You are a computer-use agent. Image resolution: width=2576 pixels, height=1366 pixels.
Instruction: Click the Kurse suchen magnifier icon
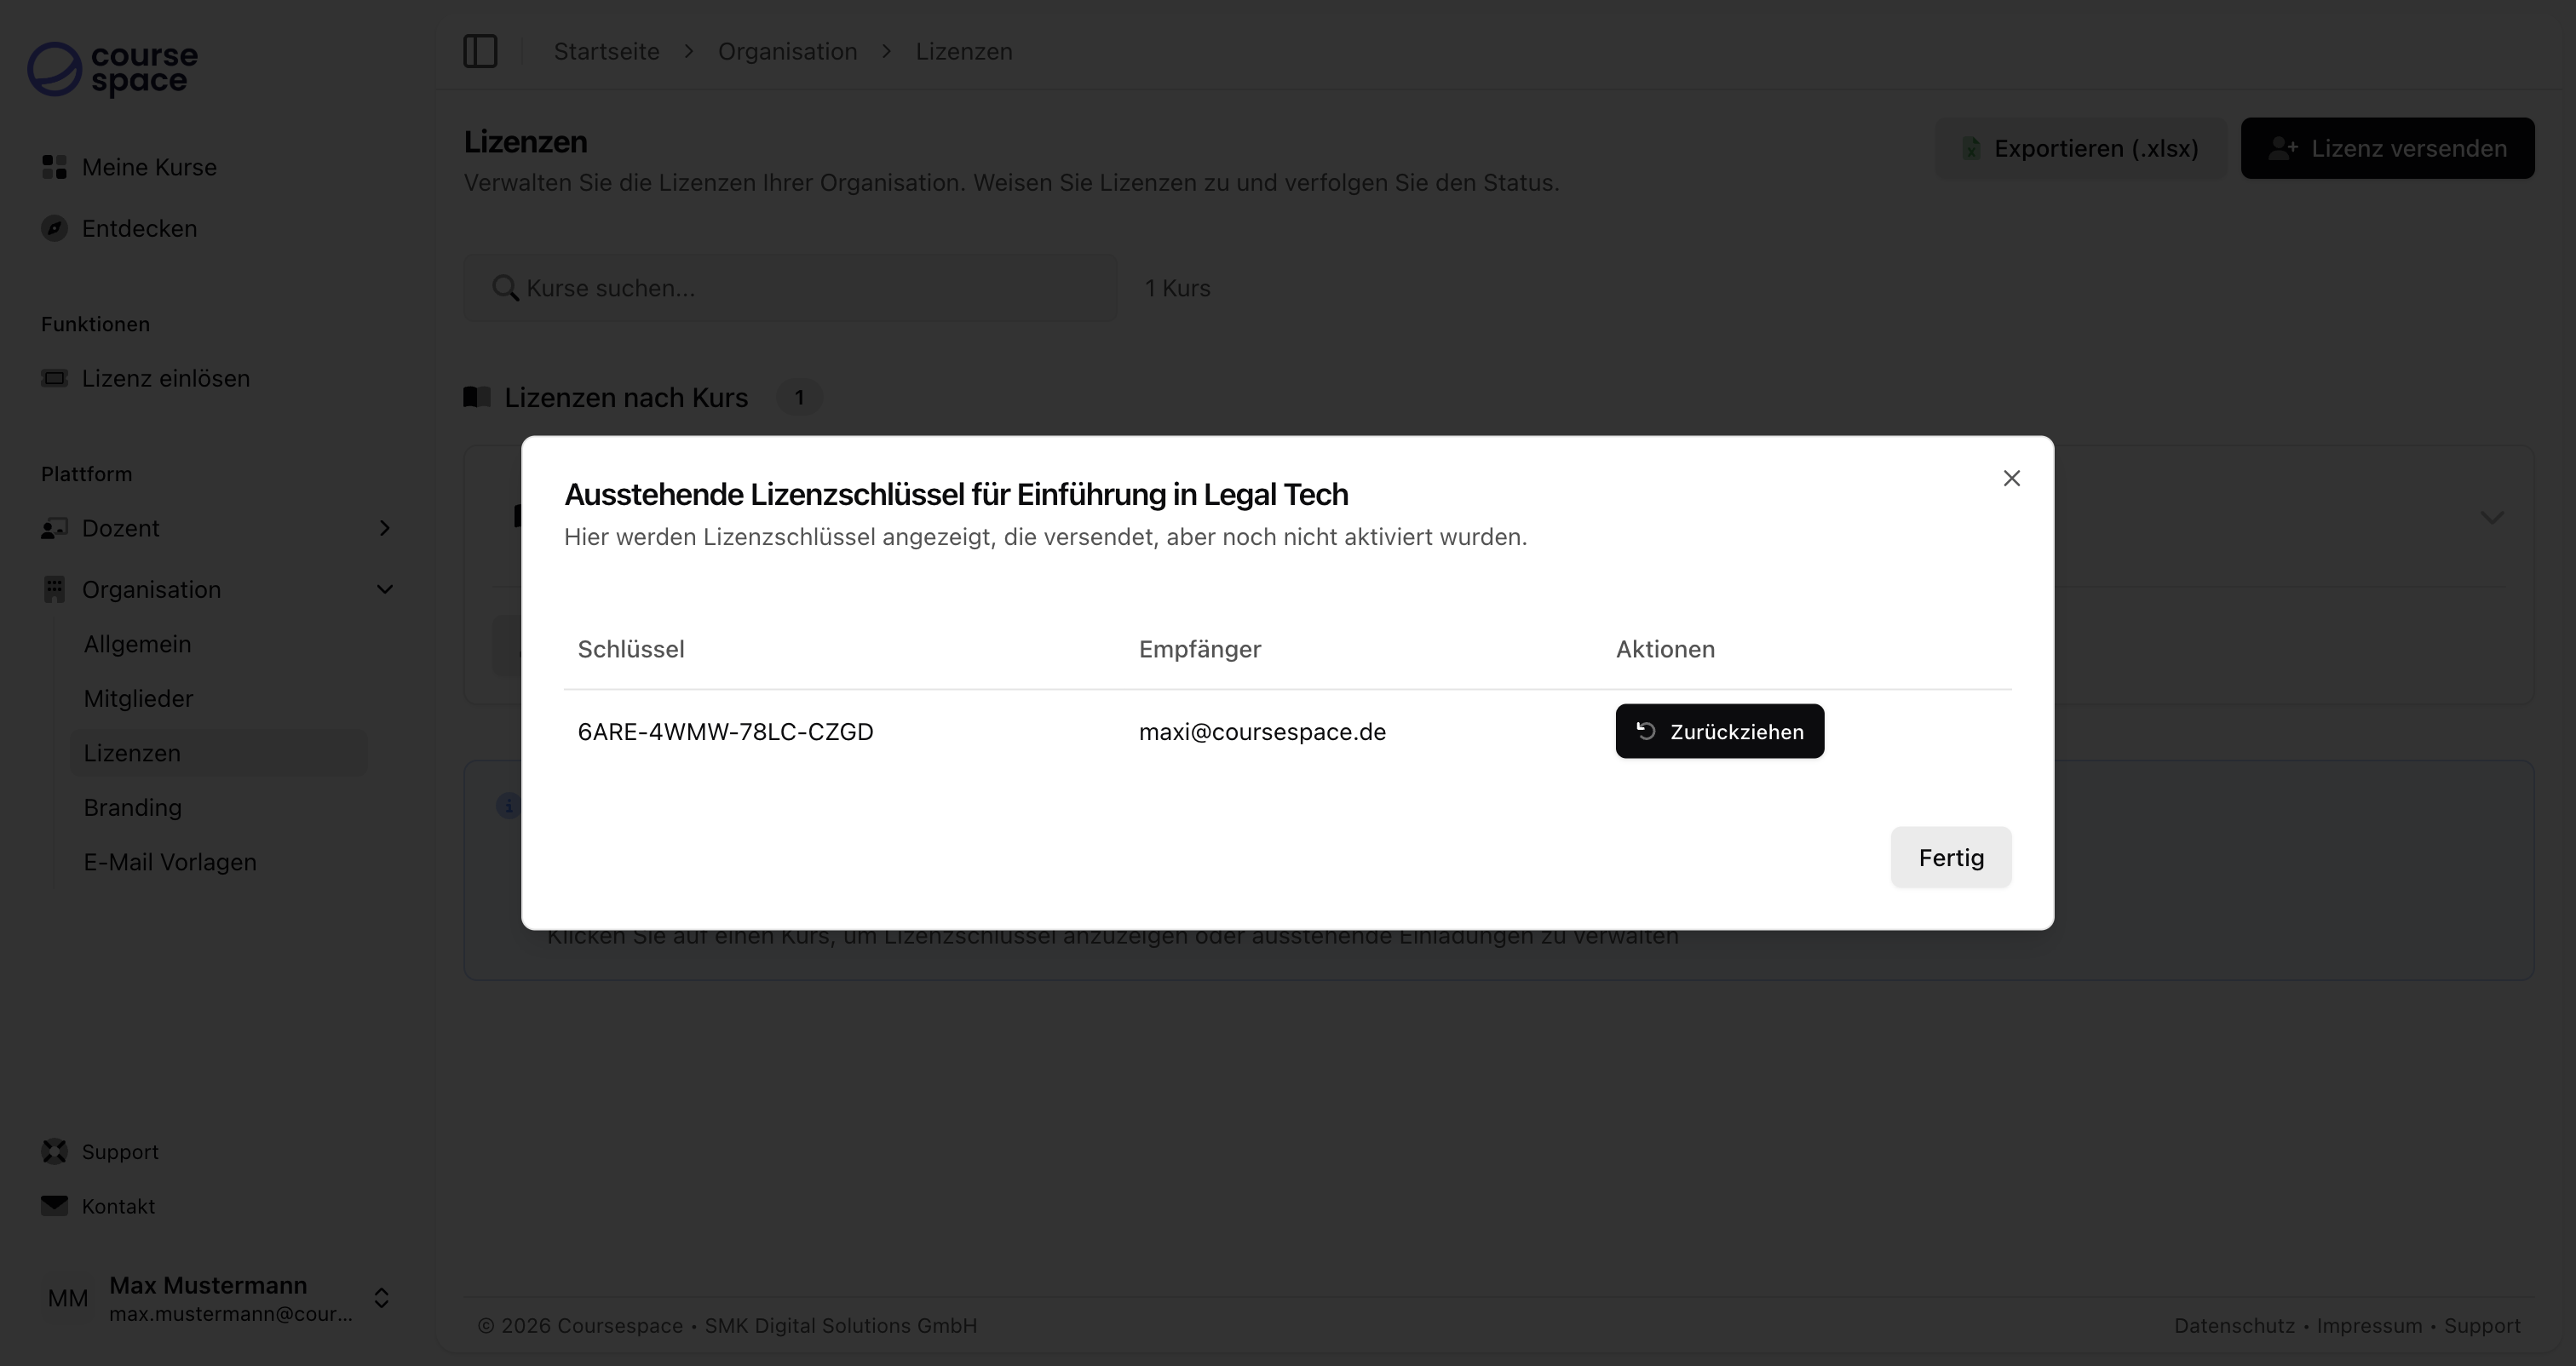pyautogui.click(x=505, y=288)
